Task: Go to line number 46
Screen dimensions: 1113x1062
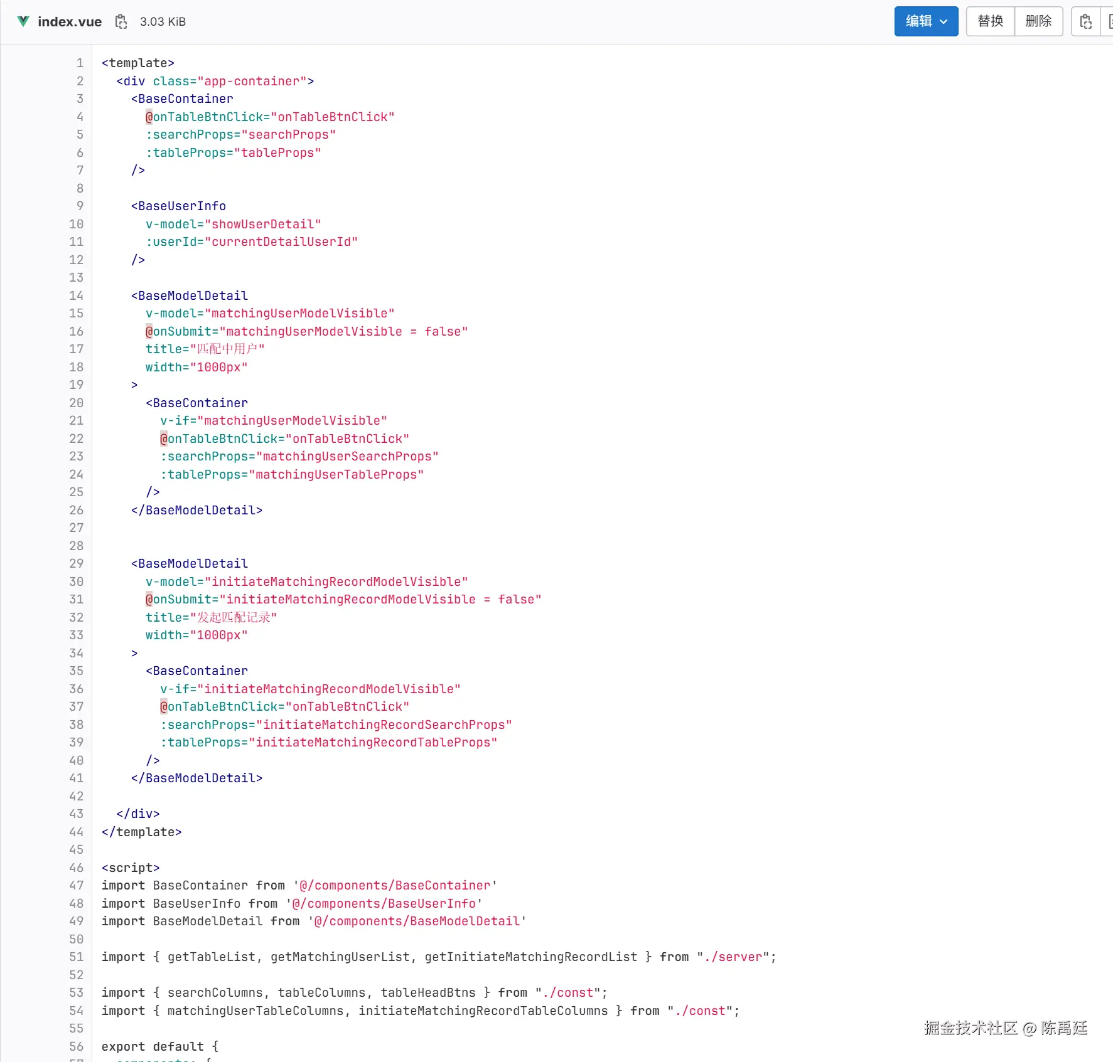Action: coord(76,868)
